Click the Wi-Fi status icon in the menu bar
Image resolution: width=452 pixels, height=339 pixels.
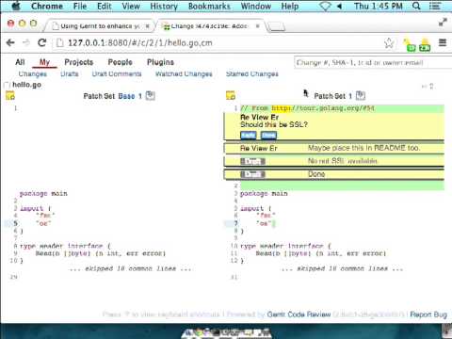325,6
